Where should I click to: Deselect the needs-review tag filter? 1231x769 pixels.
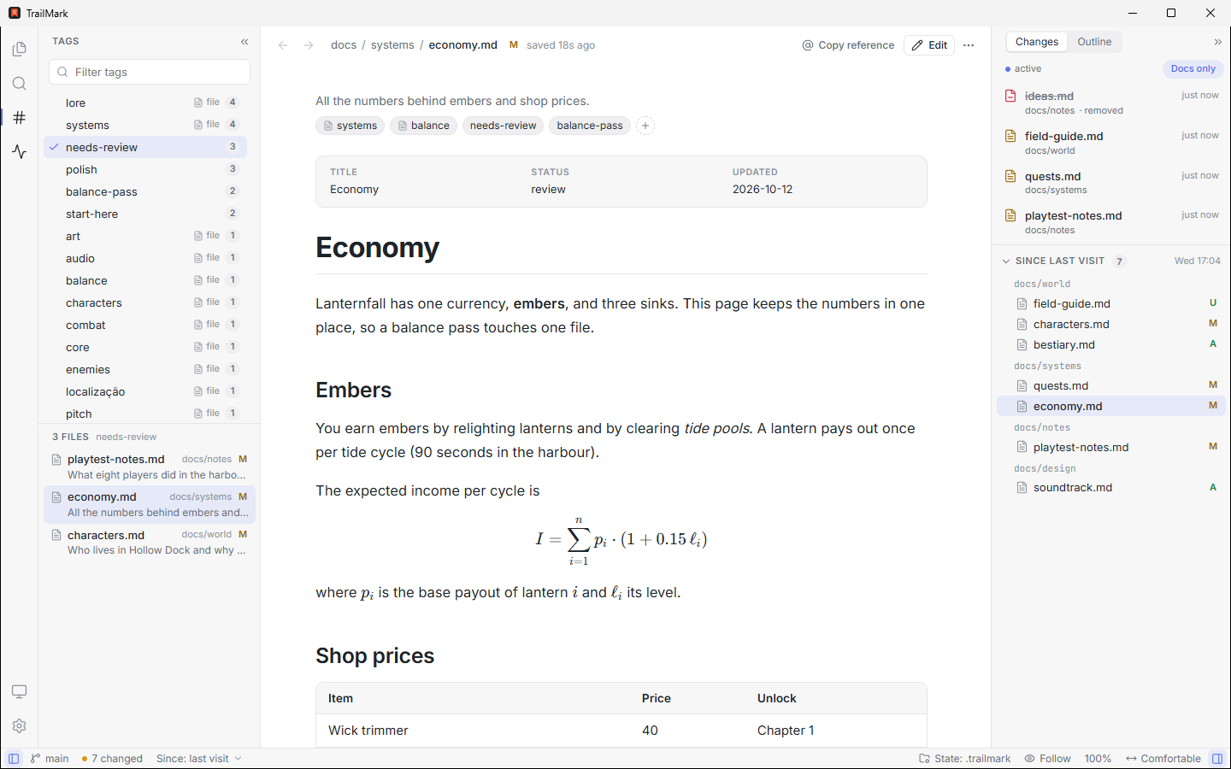coord(145,147)
